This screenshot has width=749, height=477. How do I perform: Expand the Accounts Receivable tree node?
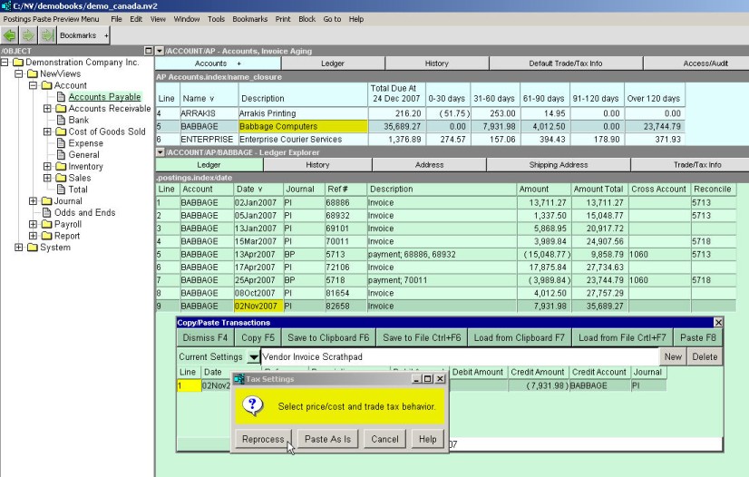48,109
